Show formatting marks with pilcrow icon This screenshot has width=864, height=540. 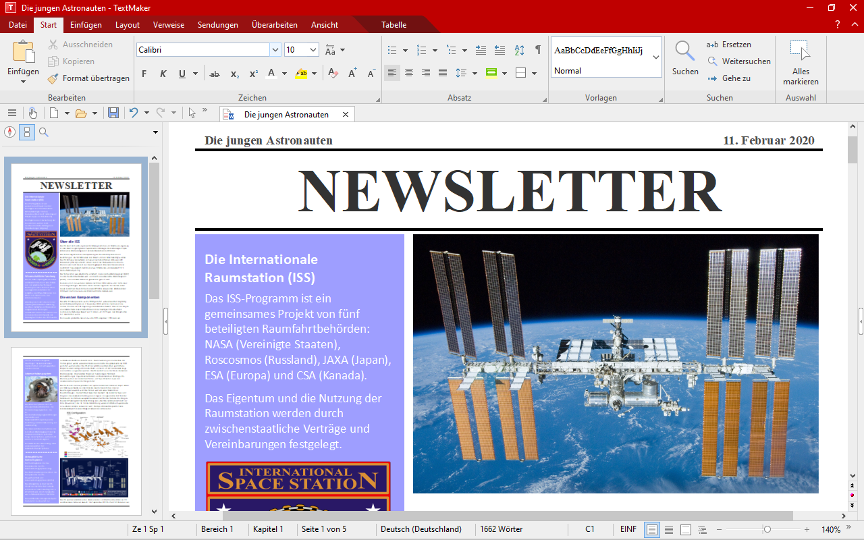[x=538, y=50]
